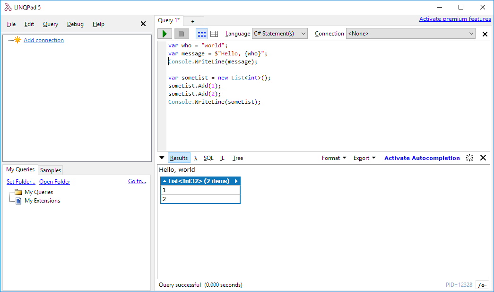Open the Format dropdown in results pane
Screen dimensions: 494x292
pyautogui.click(x=334, y=158)
